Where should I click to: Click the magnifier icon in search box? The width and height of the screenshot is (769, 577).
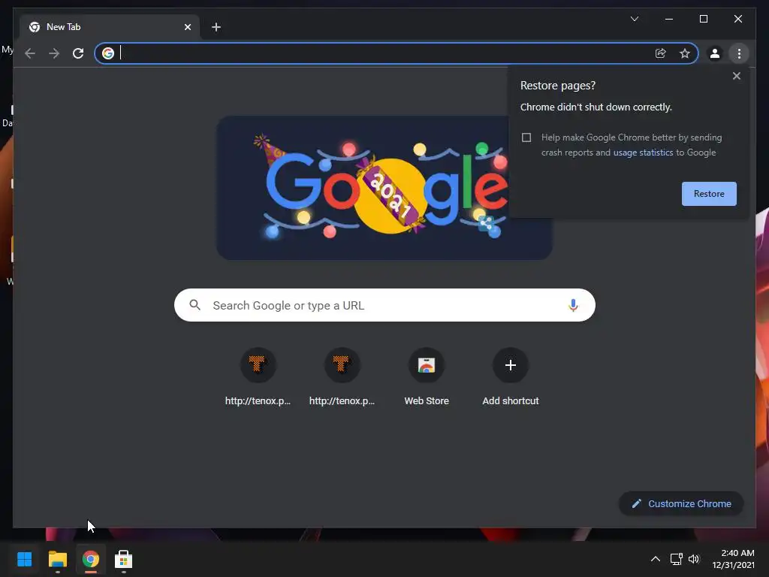pyautogui.click(x=195, y=305)
